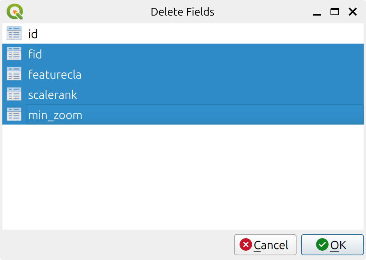The height and width of the screenshot is (260, 366).
Task: Click the table icon beside featurecla
Action: pos(14,74)
